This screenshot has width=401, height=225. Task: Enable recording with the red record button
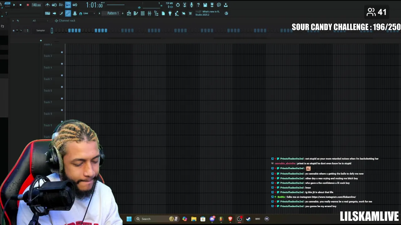coord(28,5)
